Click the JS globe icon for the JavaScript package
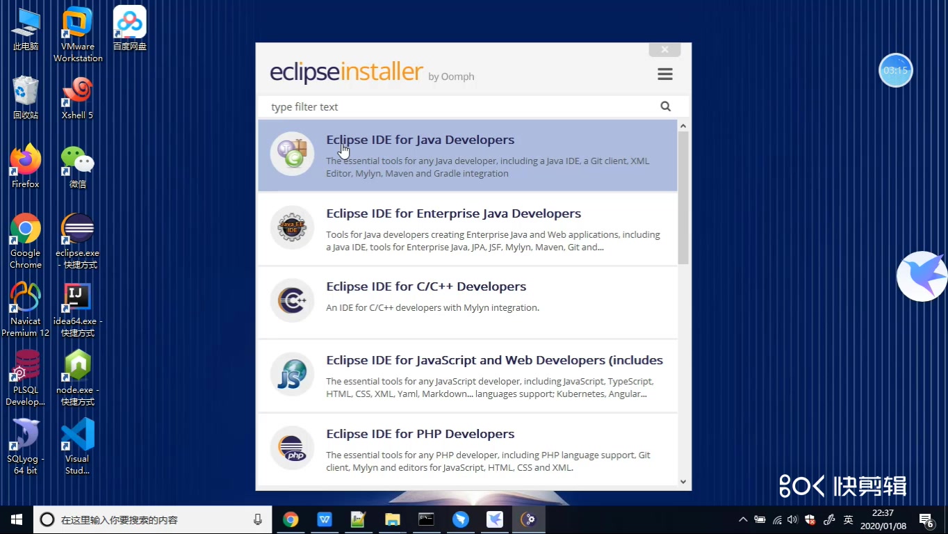The image size is (948, 534). 292,374
